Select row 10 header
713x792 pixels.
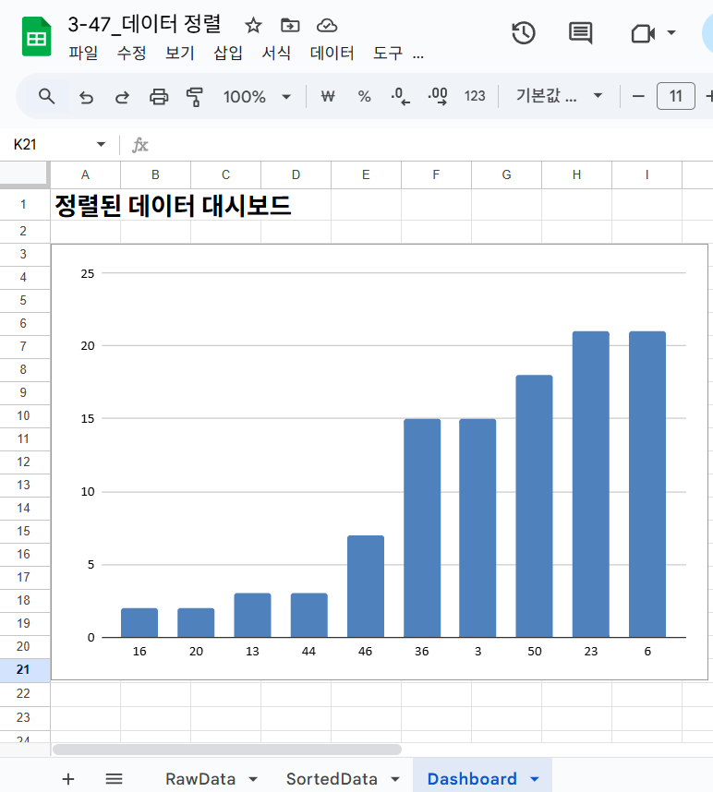[x=24, y=415]
